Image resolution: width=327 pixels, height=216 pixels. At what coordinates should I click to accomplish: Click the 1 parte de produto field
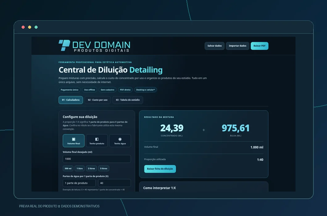point(79,183)
